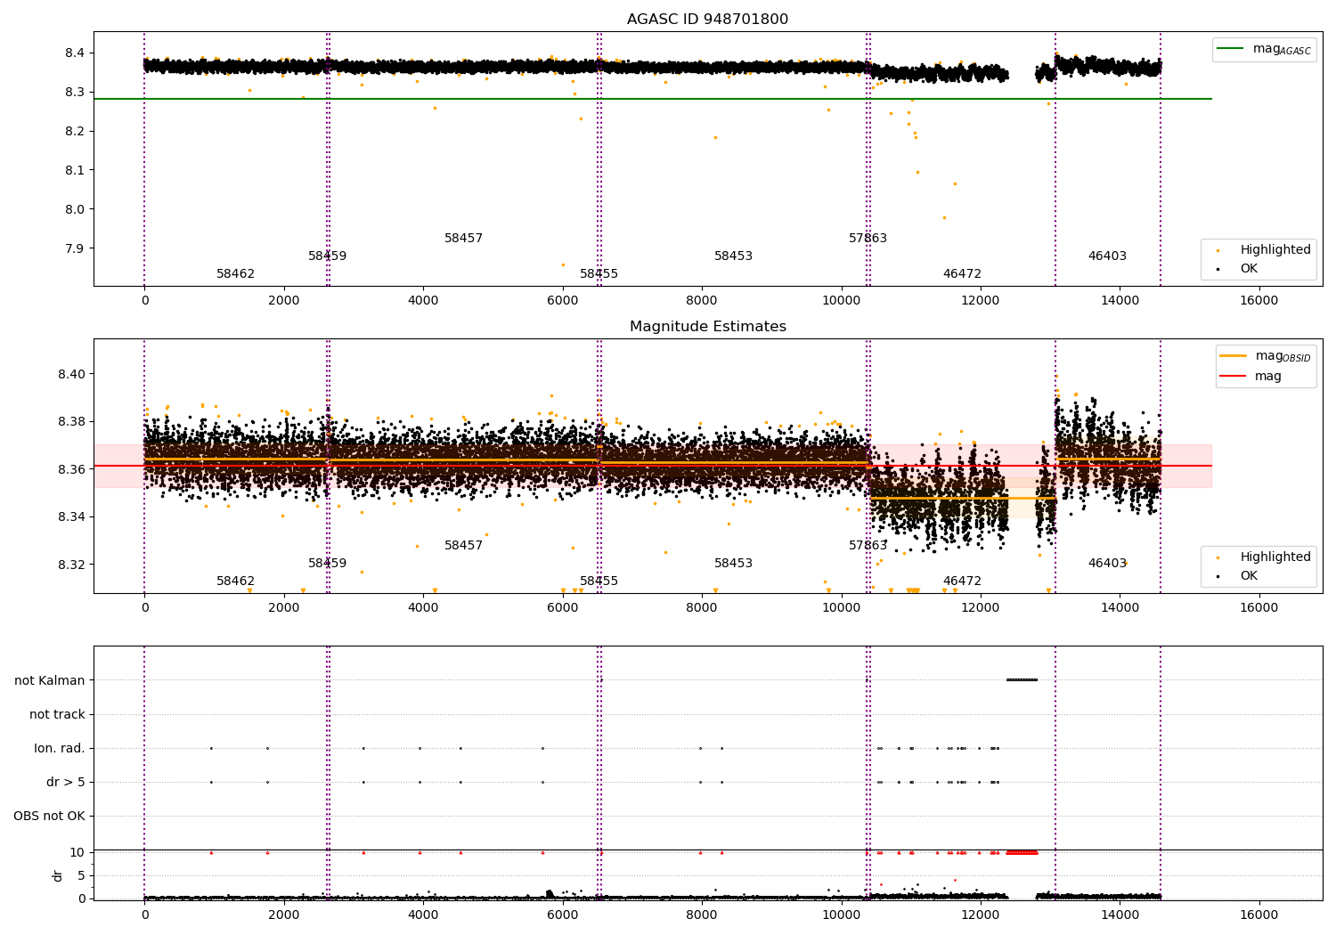This screenshot has height=935, width=1336.
Task: Click the red line swatch in the mag legend
Action: coord(1233,376)
